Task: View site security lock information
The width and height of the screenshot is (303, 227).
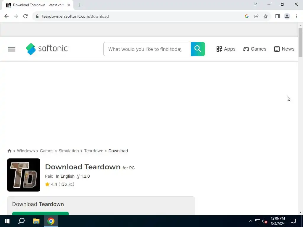Action: click(x=37, y=17)
